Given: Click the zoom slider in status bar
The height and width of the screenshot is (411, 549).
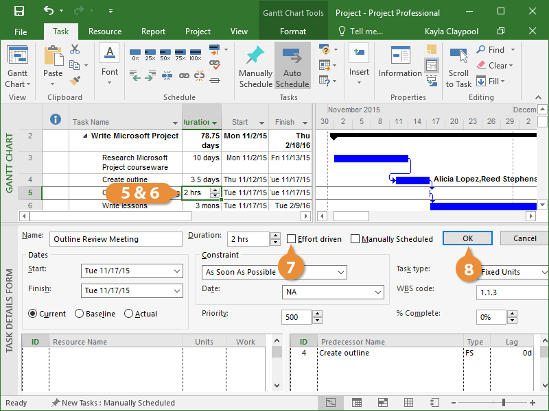Looking at the screenshot, I should point(504,403).
